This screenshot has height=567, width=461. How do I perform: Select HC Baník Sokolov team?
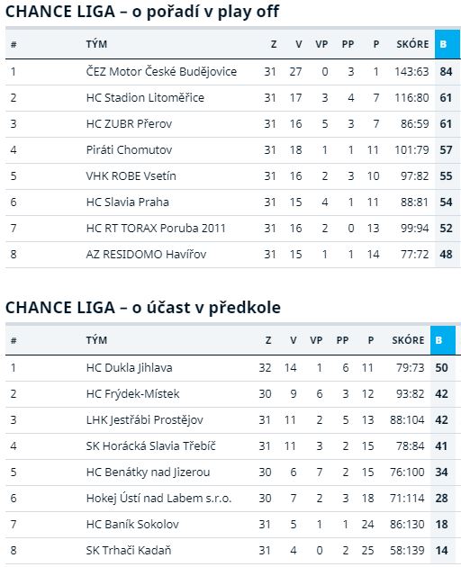point(132,525)
